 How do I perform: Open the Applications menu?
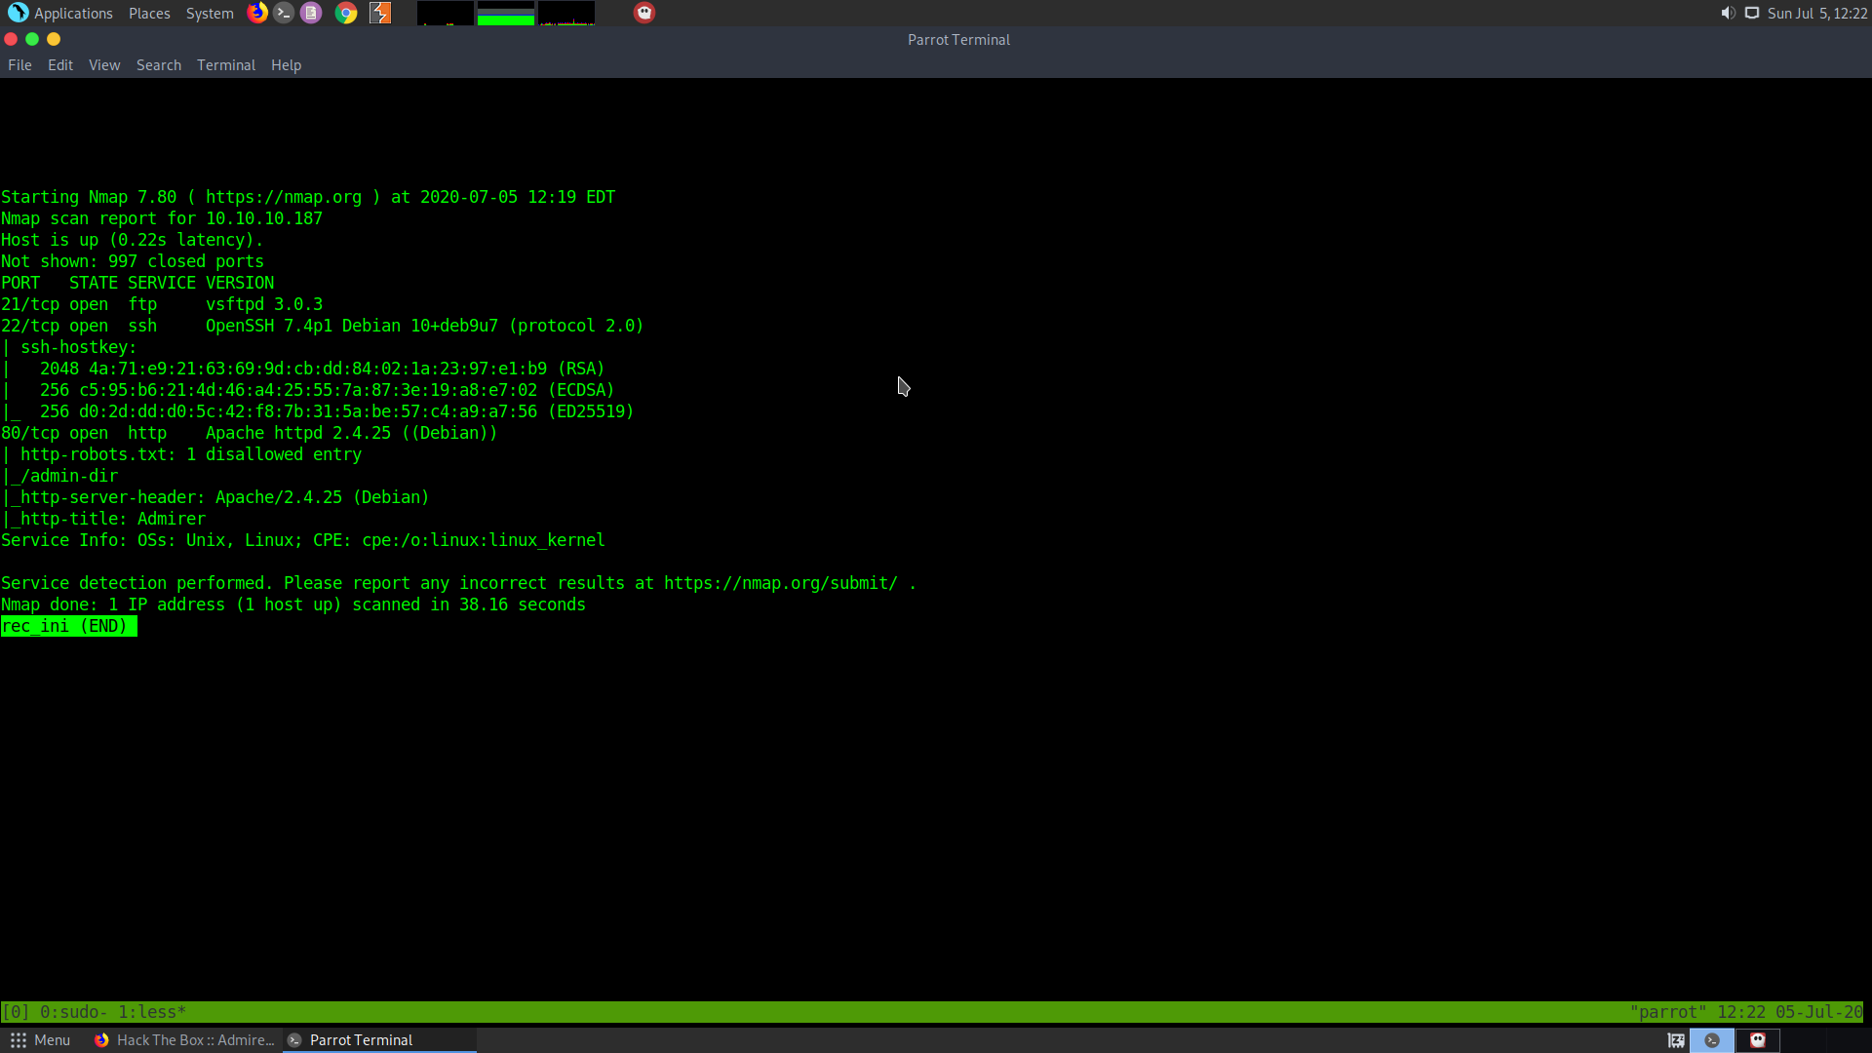60,13
